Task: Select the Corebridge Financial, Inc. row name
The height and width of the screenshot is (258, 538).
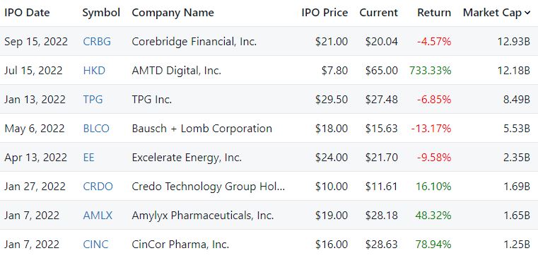Action: click(x=194, y=42)
